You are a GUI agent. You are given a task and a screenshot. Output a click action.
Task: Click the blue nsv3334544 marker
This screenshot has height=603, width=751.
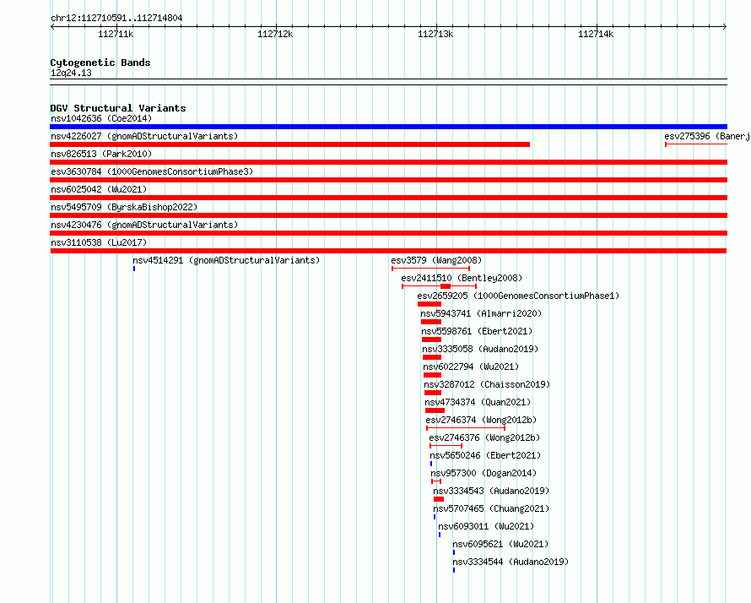[x=454, y=570]
